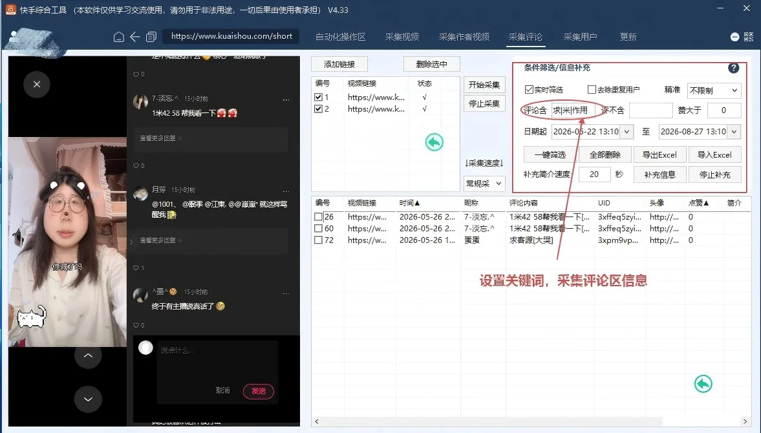Select the 蛋蛋 nickname cell

click(472, 240)
